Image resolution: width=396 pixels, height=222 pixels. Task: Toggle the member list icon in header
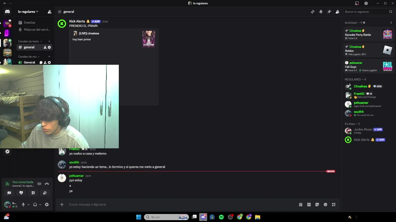(338, 12)
